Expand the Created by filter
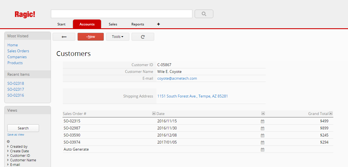Screen dimensions: 348x167 point(18,146)
